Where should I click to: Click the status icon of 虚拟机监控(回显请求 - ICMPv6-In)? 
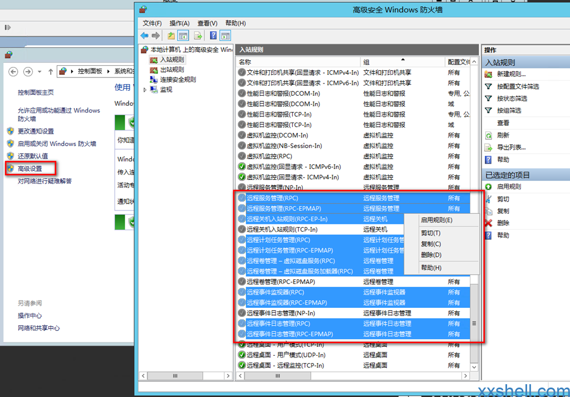click(x=242, y=167)
